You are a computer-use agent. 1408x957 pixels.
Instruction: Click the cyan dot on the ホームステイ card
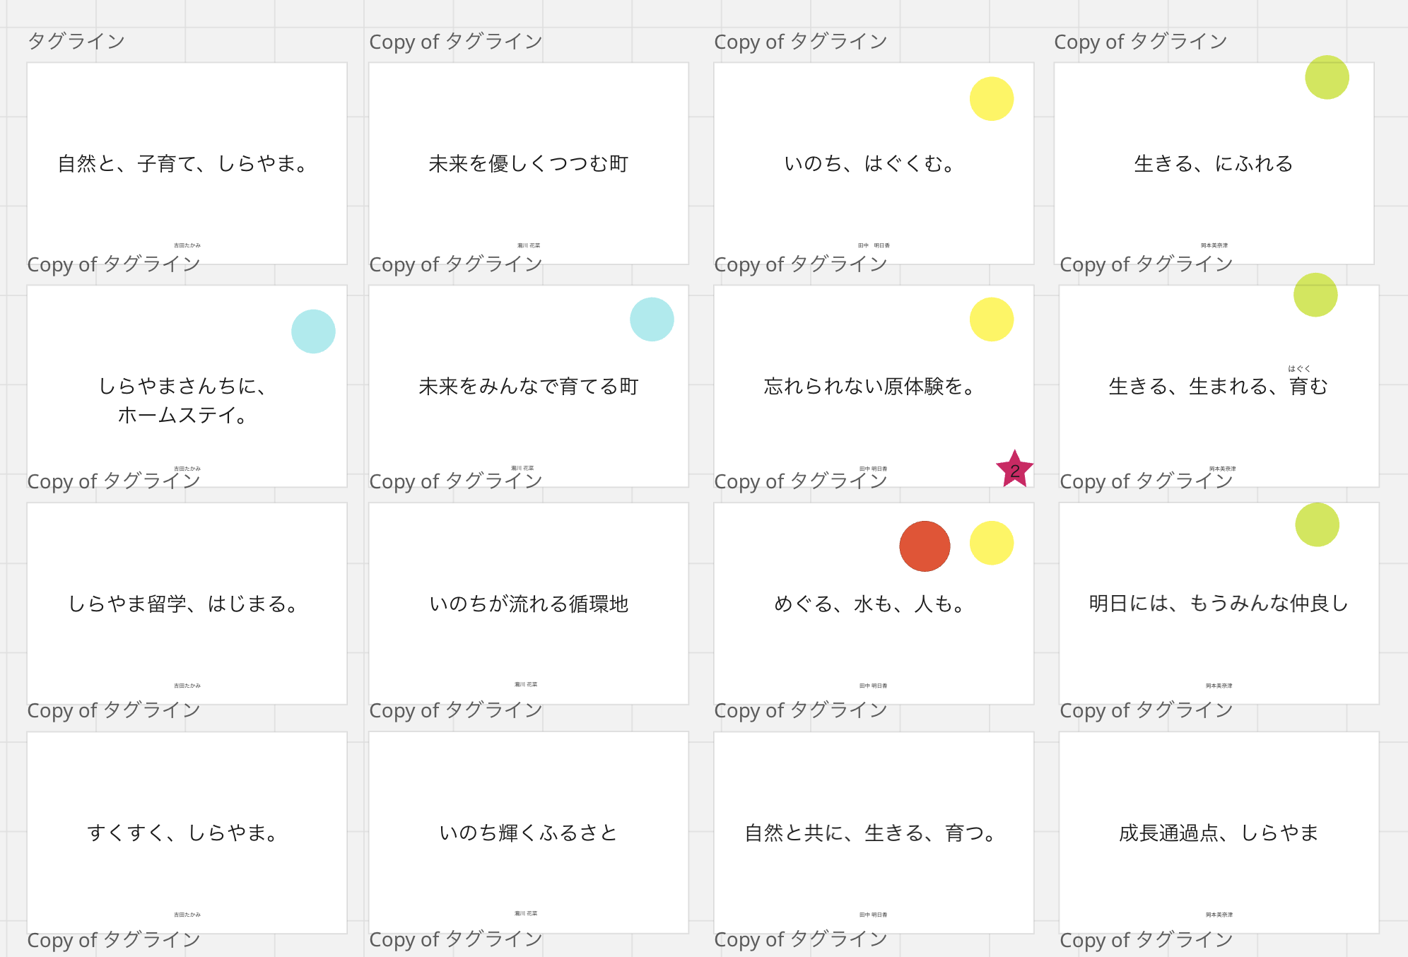click(x=313, y=331)
